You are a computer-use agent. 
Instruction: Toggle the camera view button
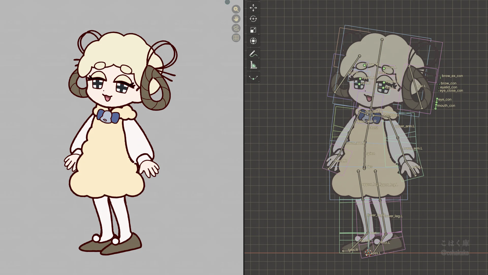(236, 28)
